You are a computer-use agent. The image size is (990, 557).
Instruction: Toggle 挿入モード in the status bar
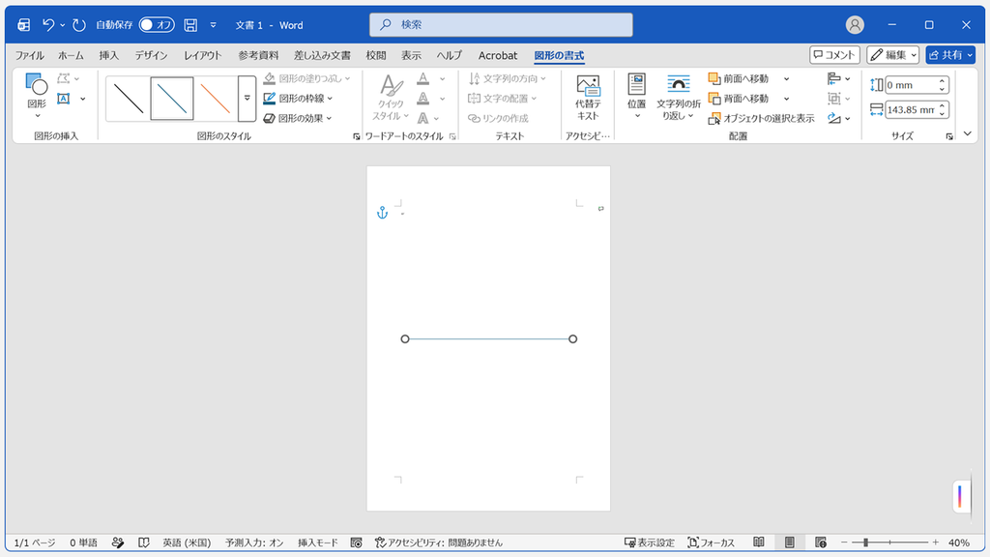[x=317, y=542]
